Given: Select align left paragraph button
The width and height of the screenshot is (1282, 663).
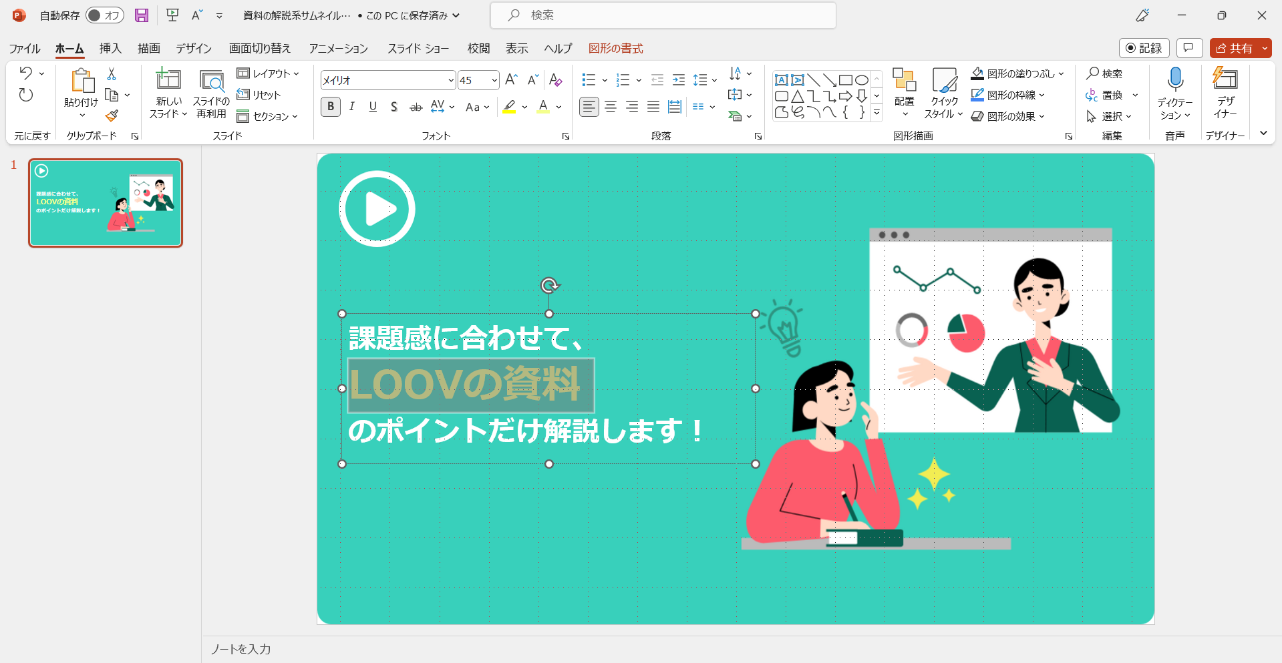Looking at the screenshot, I should 589,107.
